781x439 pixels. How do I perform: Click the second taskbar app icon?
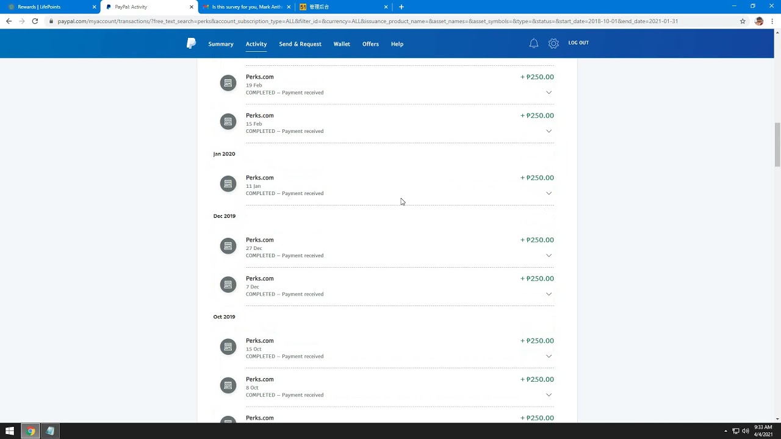tap(50, 431)
